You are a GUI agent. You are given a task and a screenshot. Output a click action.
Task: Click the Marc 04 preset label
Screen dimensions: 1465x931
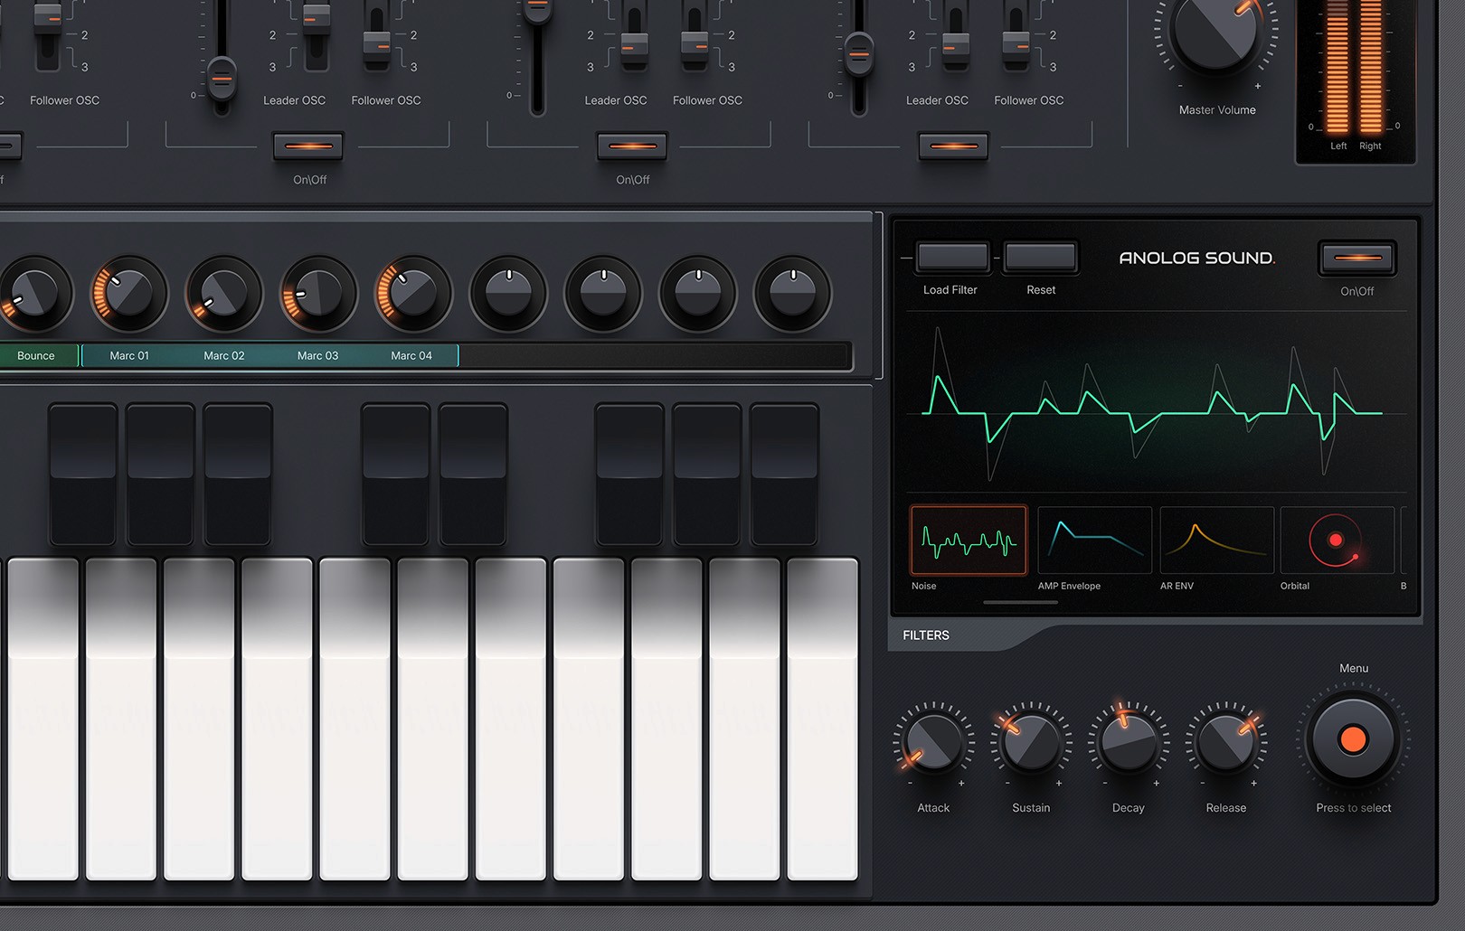(412, 355)
